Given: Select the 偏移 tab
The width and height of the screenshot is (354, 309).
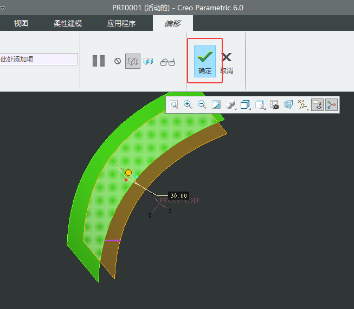Looking at the screenshot, I should pyautogui.click(x=173, y=23).
